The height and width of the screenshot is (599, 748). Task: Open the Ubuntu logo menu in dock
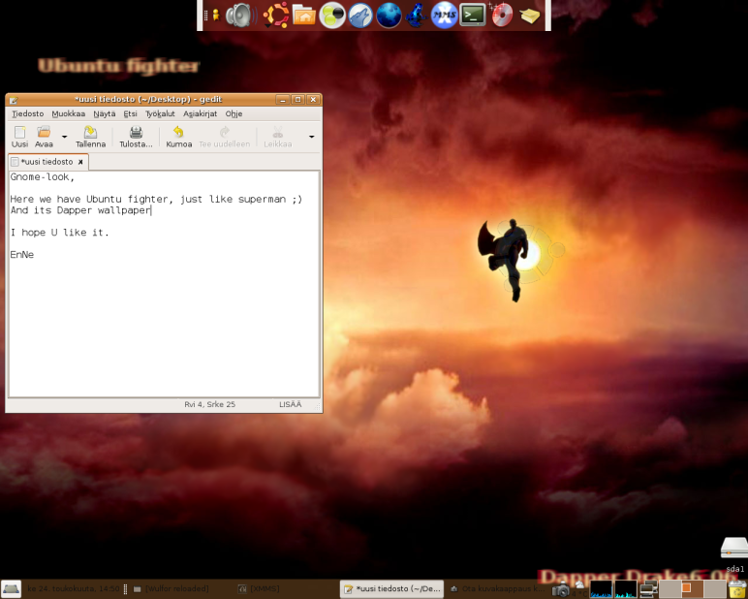pyautogui.click(x=277, y=16)
